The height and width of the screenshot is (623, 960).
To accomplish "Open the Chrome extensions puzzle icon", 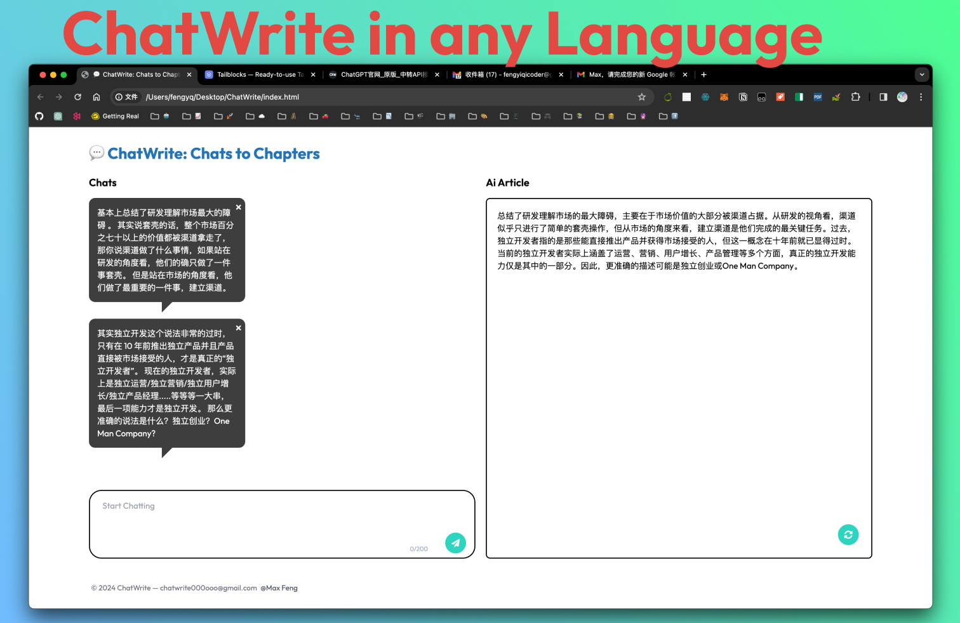I will [x=855, y=97].
